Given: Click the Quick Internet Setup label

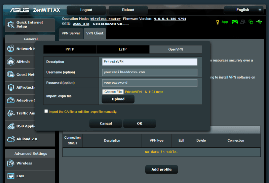Looking at the screenshot, I should (x=30, y=24).
